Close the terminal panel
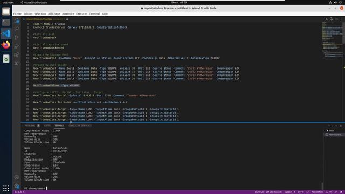Screen dimensions: 345x194 [341, 126]
